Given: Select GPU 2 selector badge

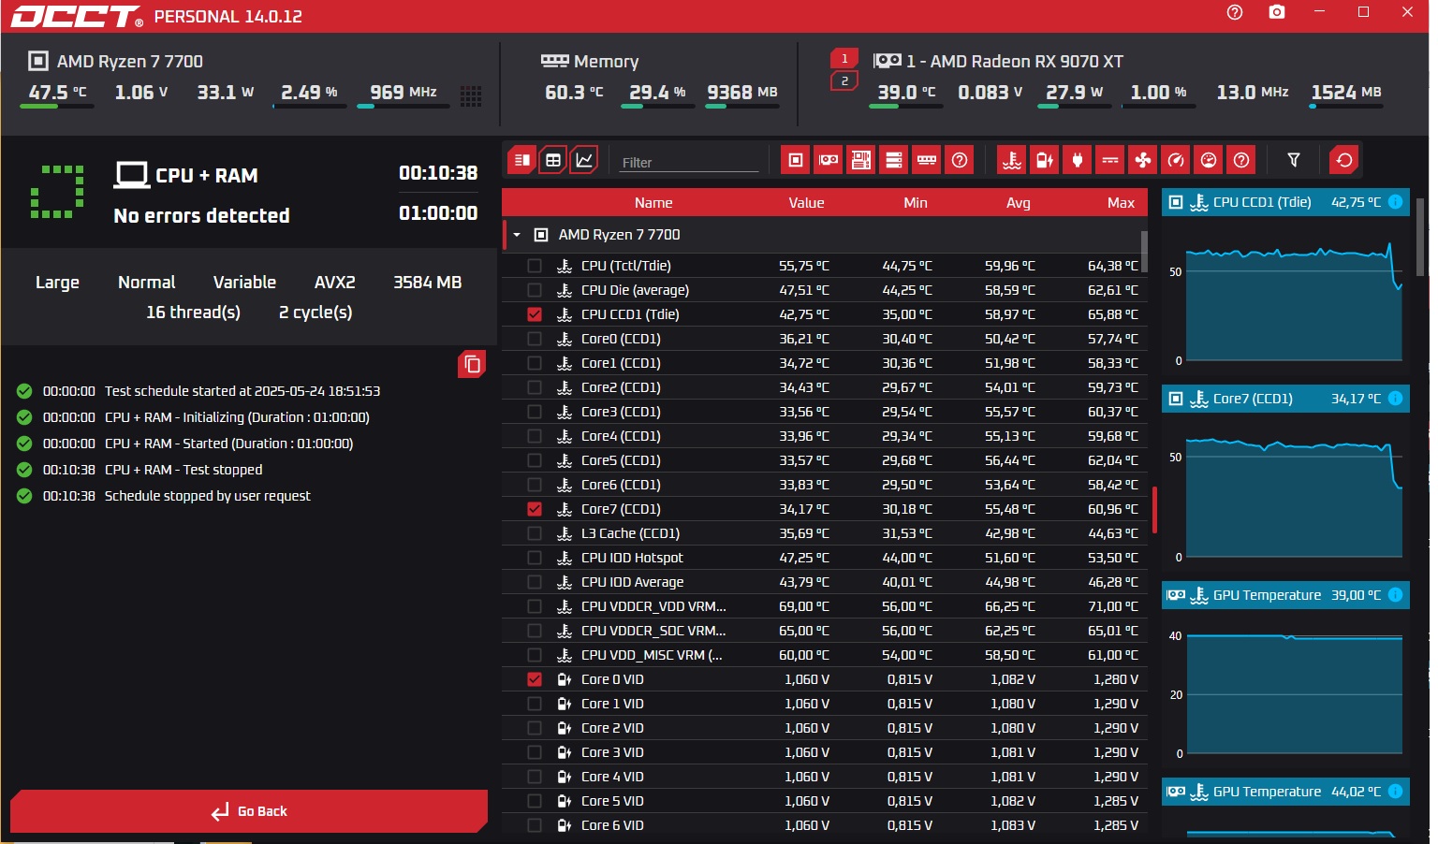Looking at the screenshot, I should pyautogui.click(x=844, y=81).
